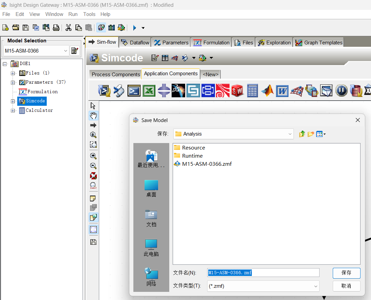
Task: Click the zoom in magnifier tool
Action: tap(93, 156)
